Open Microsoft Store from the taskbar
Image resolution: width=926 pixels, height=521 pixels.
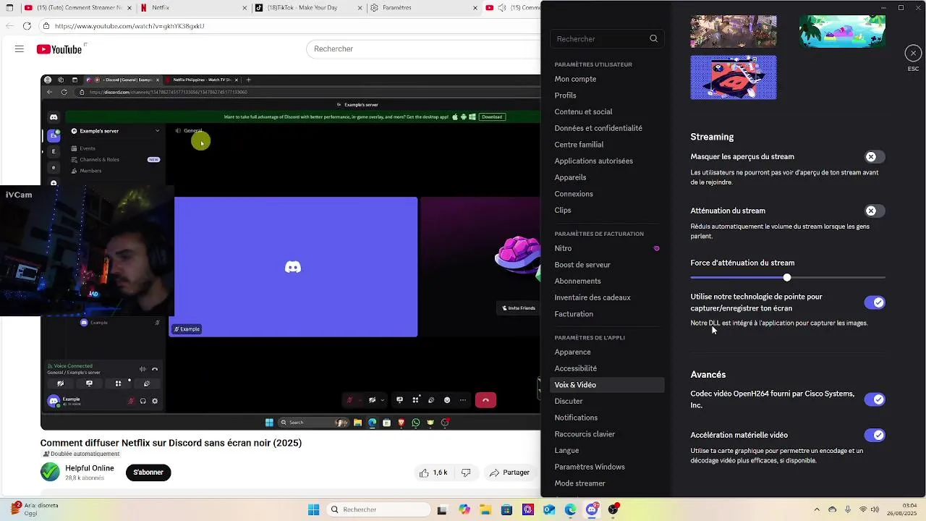(x=507, y=510)
